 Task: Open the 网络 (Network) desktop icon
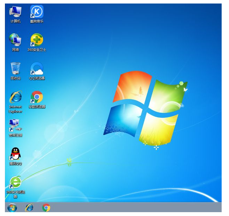(x=15, y=40)
